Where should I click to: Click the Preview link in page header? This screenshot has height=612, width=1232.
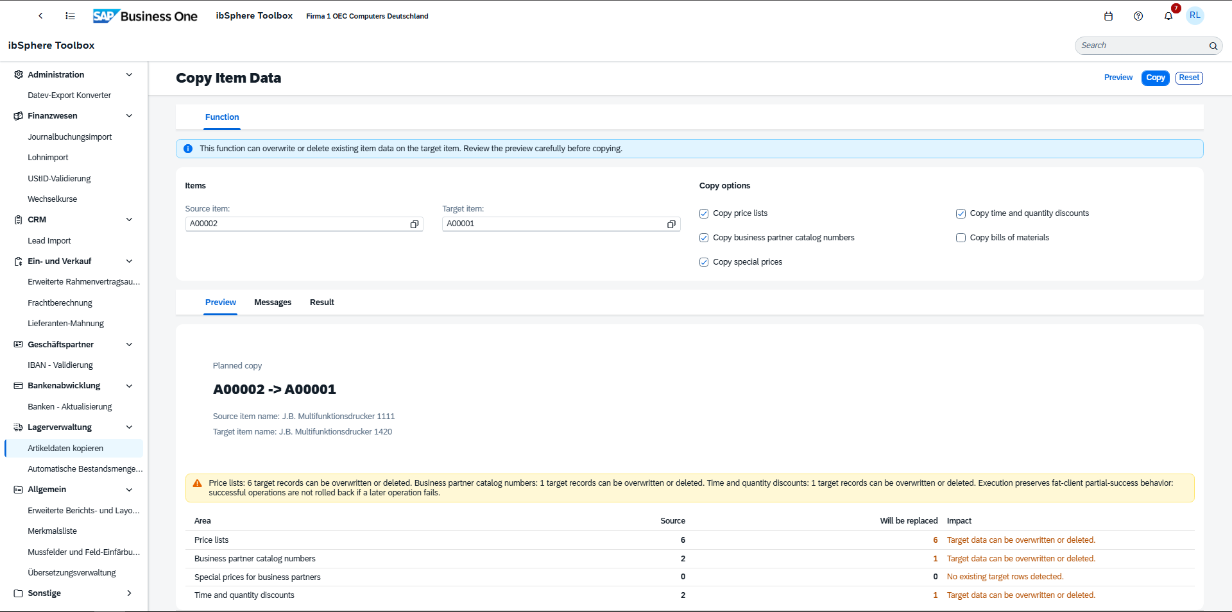point(1118,78)
